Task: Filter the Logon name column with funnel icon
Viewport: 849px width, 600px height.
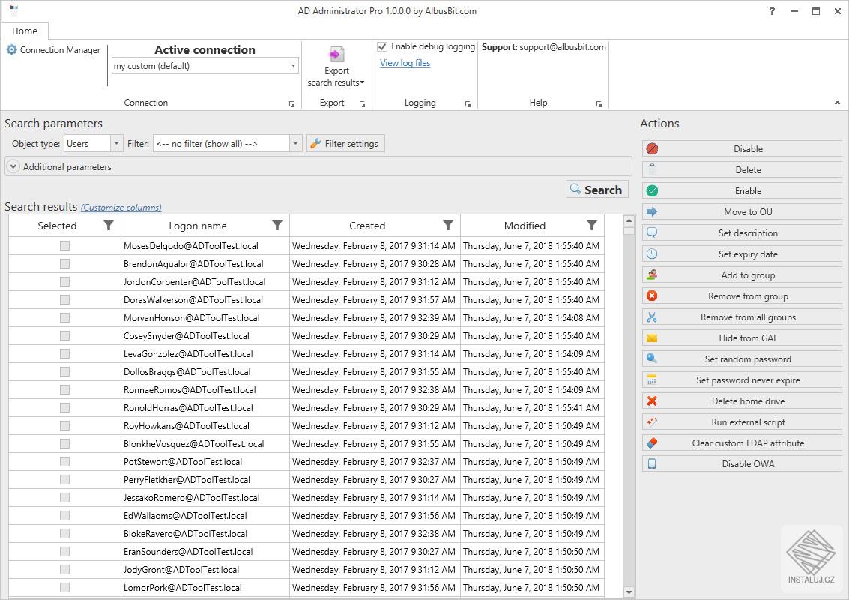Action: [277, 226]
